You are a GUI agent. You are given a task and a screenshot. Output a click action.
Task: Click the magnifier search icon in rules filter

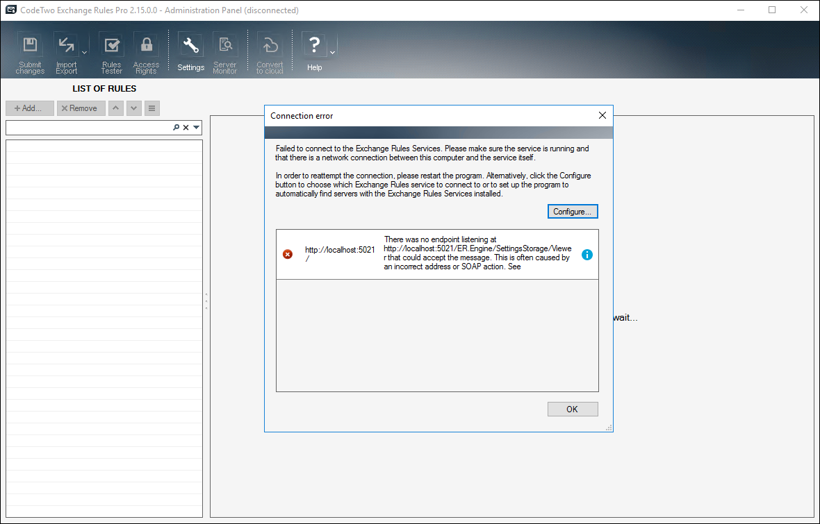(x=177, y=128)
